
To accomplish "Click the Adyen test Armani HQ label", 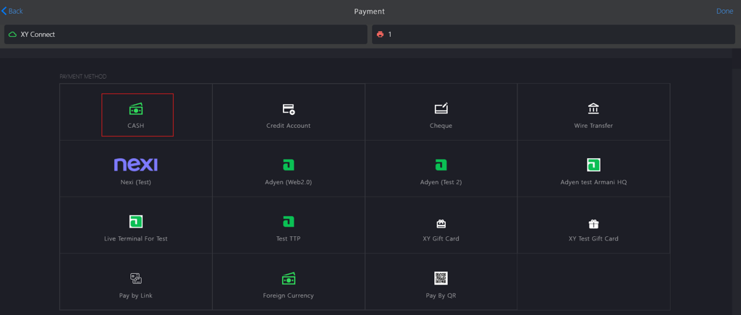I will (x=593, y=182).
